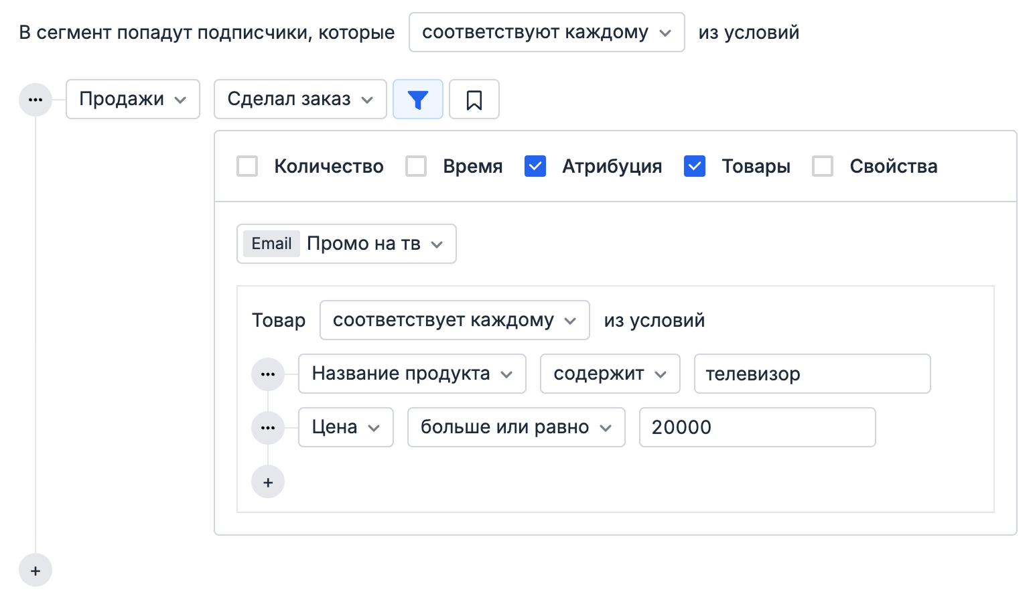This screenshot has height=604, width=1033.
Task: Click plus icon at bottom to add segment condition
Action: coord(35,570)
